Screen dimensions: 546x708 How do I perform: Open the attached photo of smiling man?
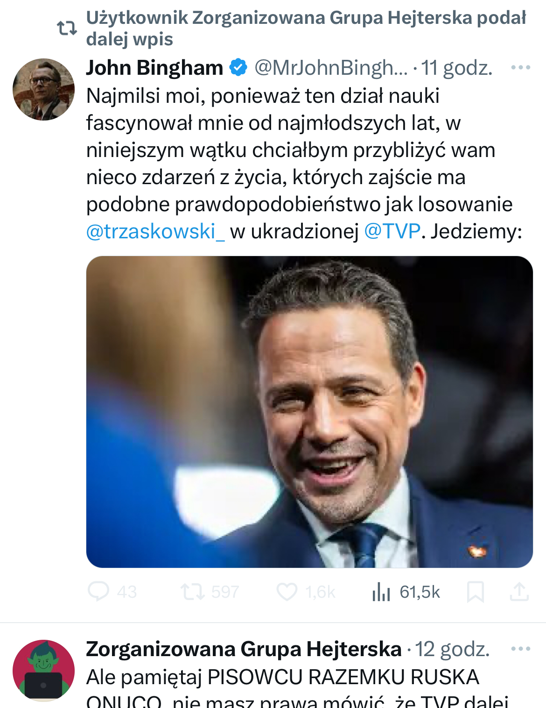309,412
